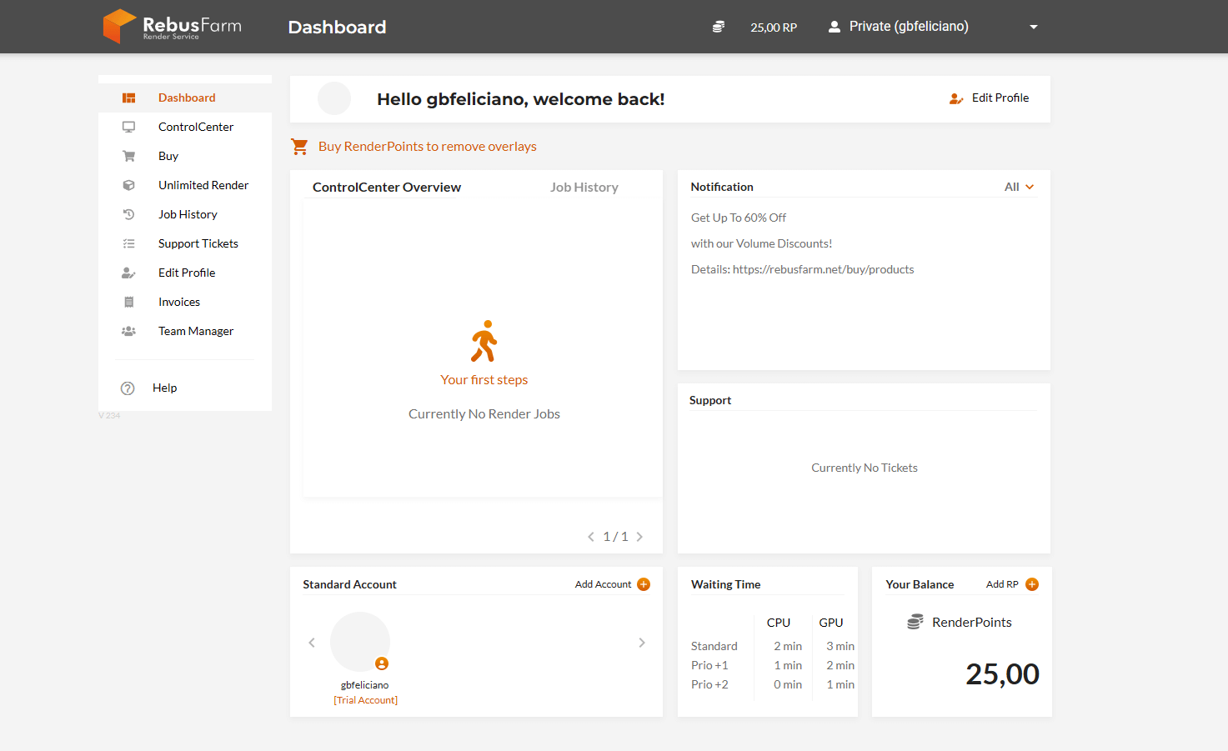Click the Buy shopping cart sidebar icon
Viewport: 1228px width, 751px height.
pos(128,156)
